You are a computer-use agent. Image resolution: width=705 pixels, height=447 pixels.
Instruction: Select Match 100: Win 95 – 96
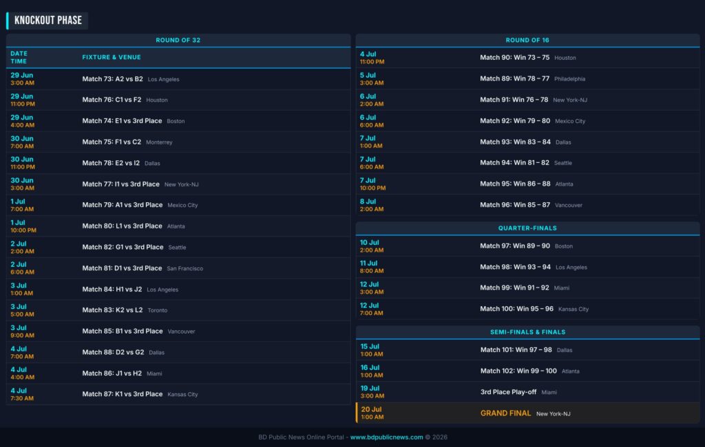(x=516, y=309)
